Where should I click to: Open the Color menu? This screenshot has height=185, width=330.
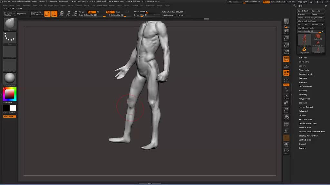(x=18, y=5)
